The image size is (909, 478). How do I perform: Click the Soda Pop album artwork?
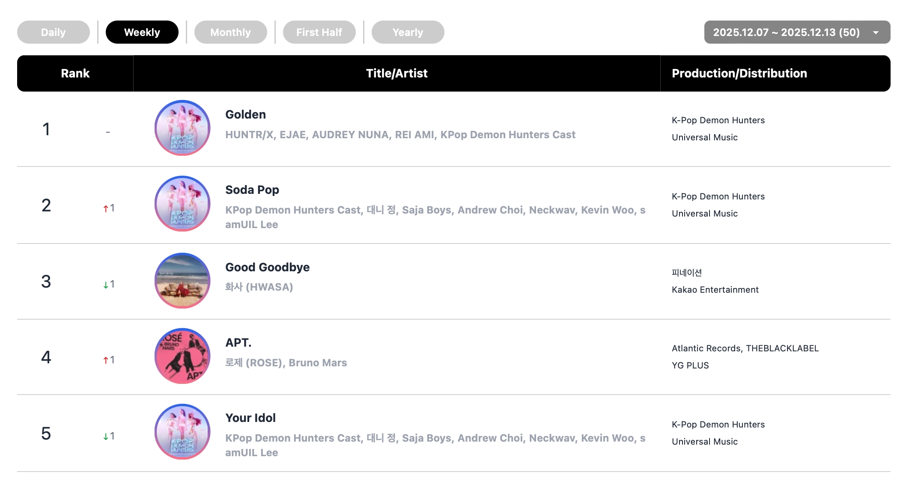click(182, 204)
